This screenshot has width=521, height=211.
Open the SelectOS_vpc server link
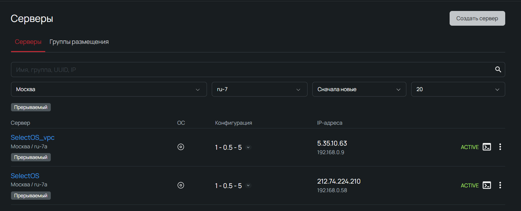(33, 138)
